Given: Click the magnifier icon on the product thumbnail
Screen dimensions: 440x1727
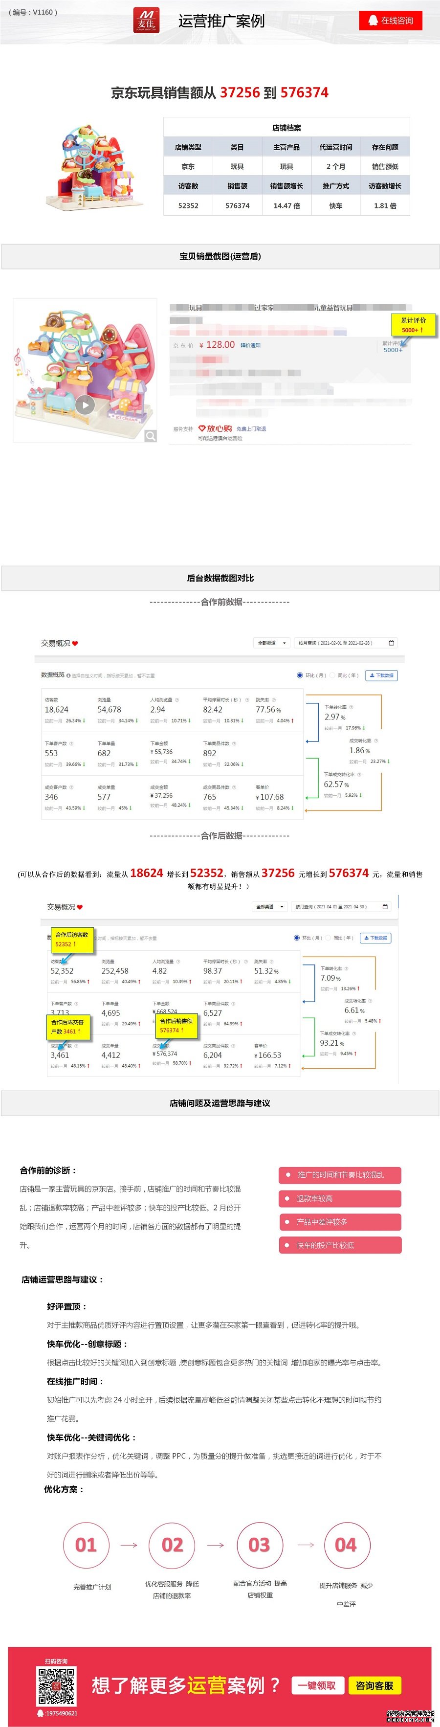Looking at the screenshot, I should [151, 436].
